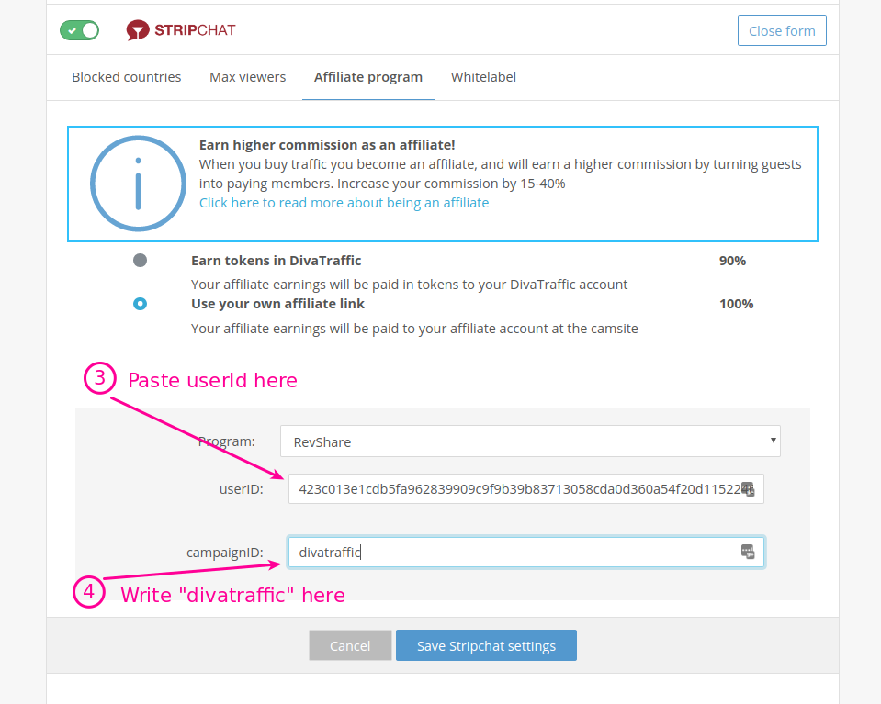Viewport: 881px width, 704px height.
Task: Click the 100% commission value
Action: 737,304
